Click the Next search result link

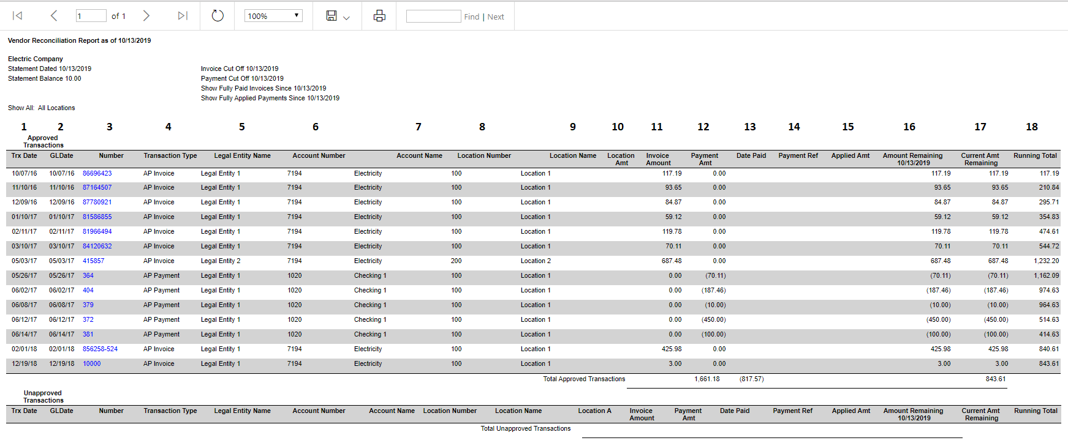click(496, 17)
